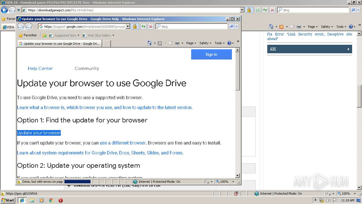362x204 pixels.
Task: Show hidden system tray icons
Action: point(315,200)
